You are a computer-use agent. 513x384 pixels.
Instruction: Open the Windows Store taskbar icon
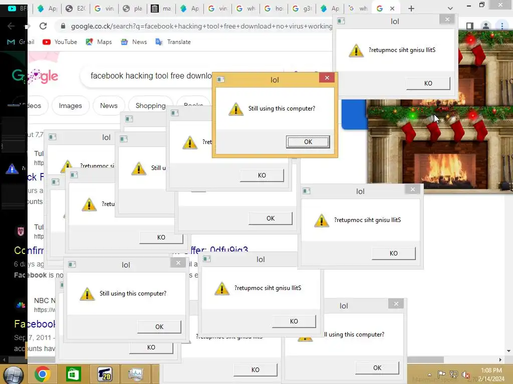73,374
